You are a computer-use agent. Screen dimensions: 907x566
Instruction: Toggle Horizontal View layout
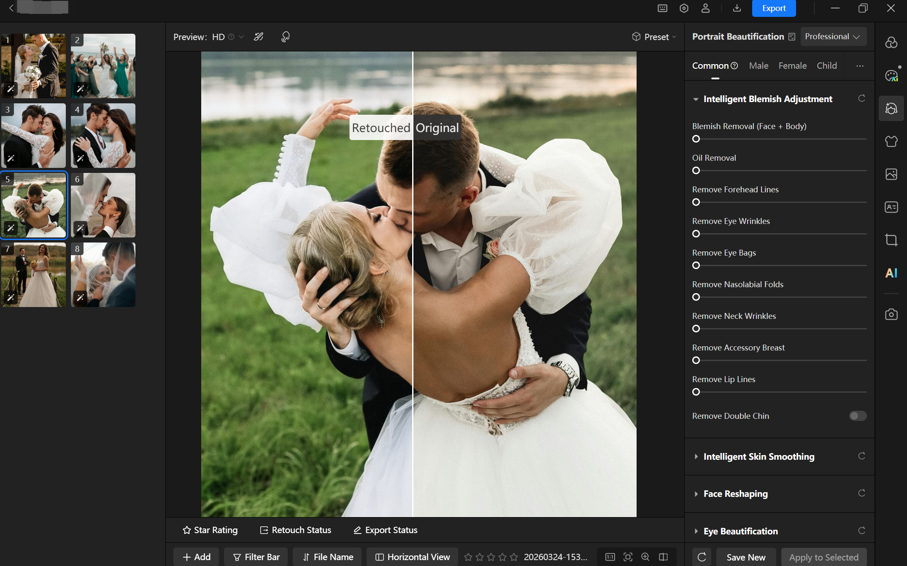(x=413, y=557)
